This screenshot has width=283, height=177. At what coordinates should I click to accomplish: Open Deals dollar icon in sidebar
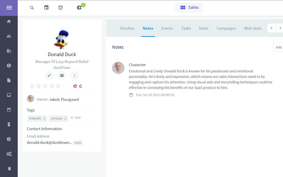pyautogui.click(x=9, y=66)
